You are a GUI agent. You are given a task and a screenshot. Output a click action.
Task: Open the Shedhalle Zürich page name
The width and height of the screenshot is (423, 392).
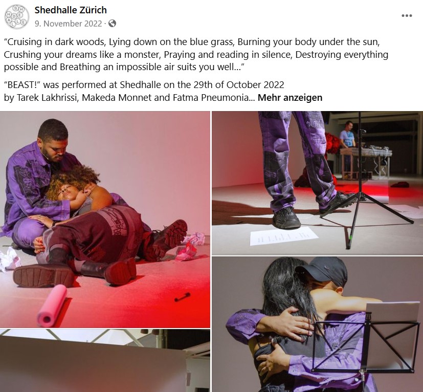pyautogui.click(x=71, y=10)
